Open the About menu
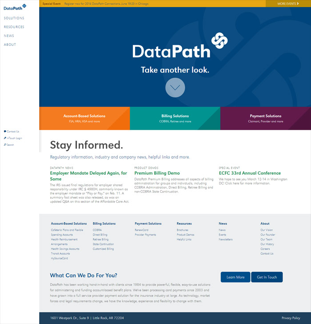 [x=10, y=44]
